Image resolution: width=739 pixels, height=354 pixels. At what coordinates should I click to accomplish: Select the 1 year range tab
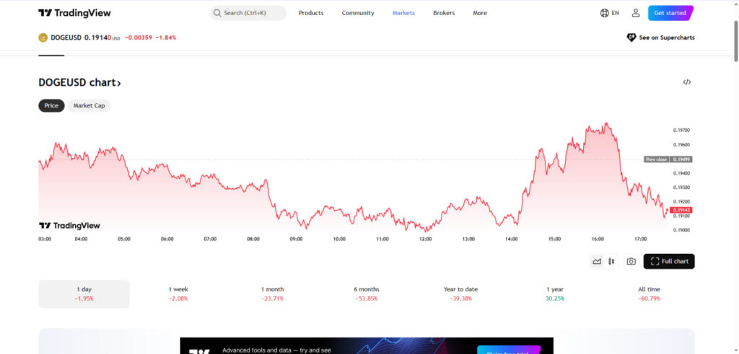tap(555, 293)
